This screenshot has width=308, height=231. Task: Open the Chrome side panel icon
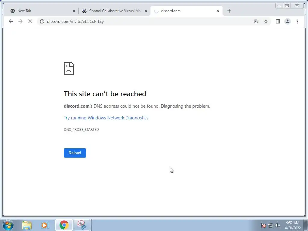click(278, 21)
